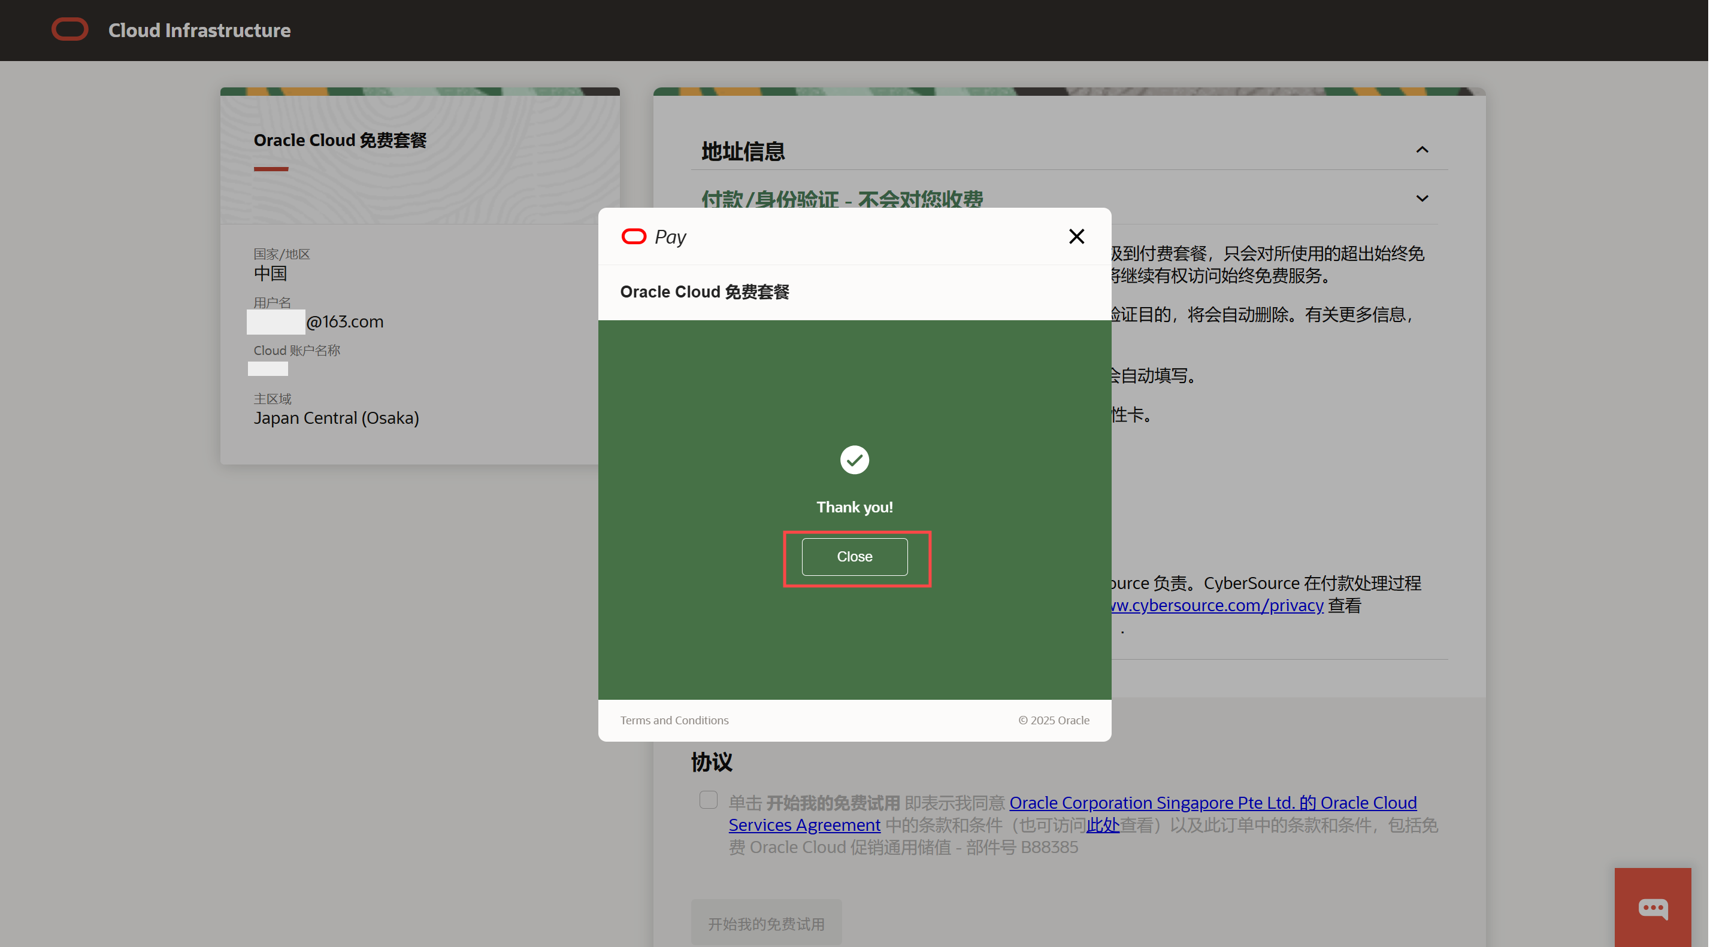
Task: Open Terms and Conditions link
Action: 674,720
